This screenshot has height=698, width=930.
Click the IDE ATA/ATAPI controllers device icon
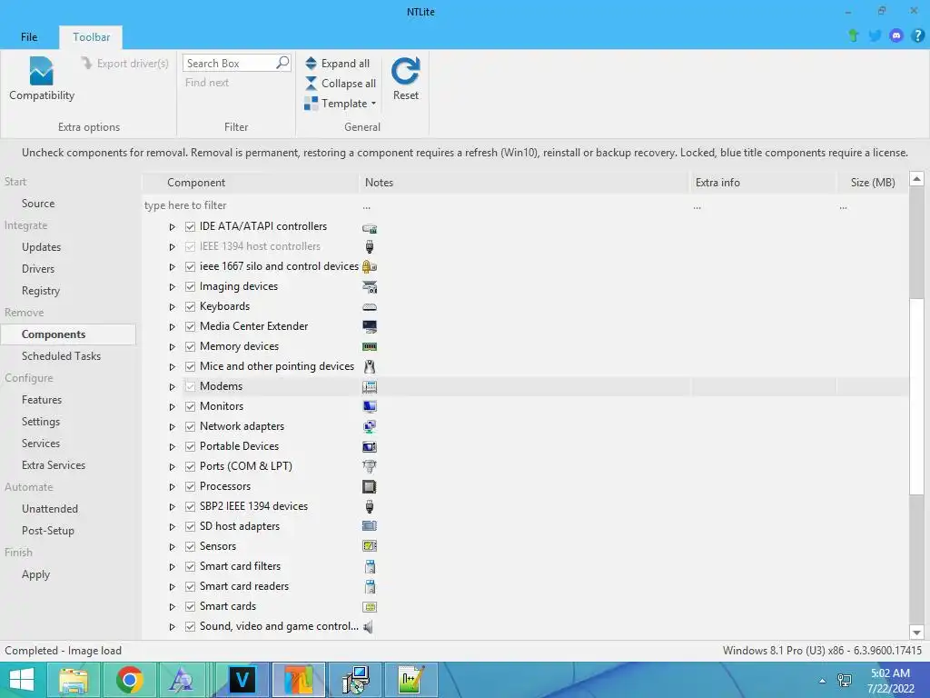(370, 226)
